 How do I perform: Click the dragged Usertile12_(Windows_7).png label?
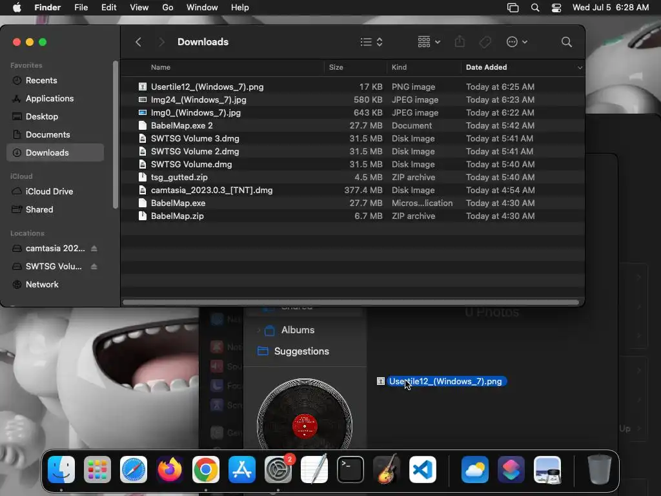click(445, 381)
